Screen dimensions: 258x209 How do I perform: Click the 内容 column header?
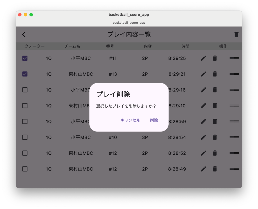tap(148, 46)
